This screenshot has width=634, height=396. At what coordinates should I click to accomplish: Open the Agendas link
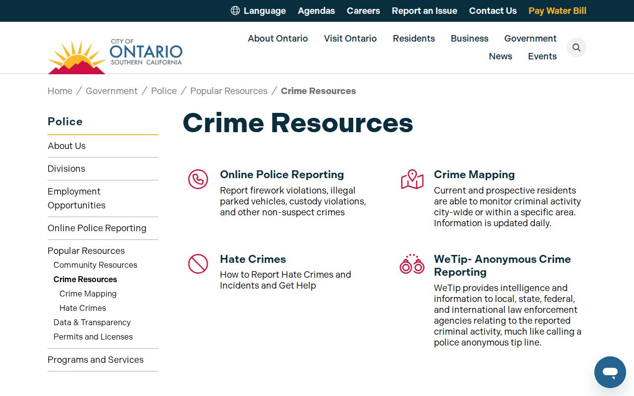(x=316, y=11)
